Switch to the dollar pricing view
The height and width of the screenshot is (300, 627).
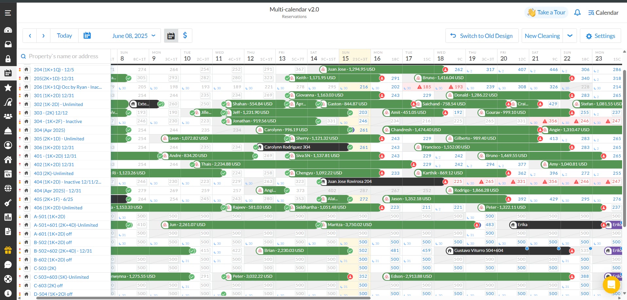(185, 36)
